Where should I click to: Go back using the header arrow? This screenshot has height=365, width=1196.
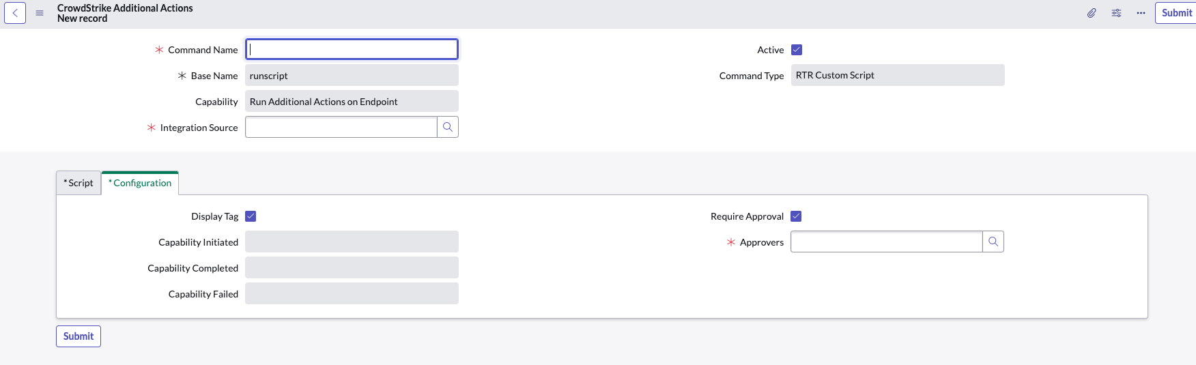[15, 13]
